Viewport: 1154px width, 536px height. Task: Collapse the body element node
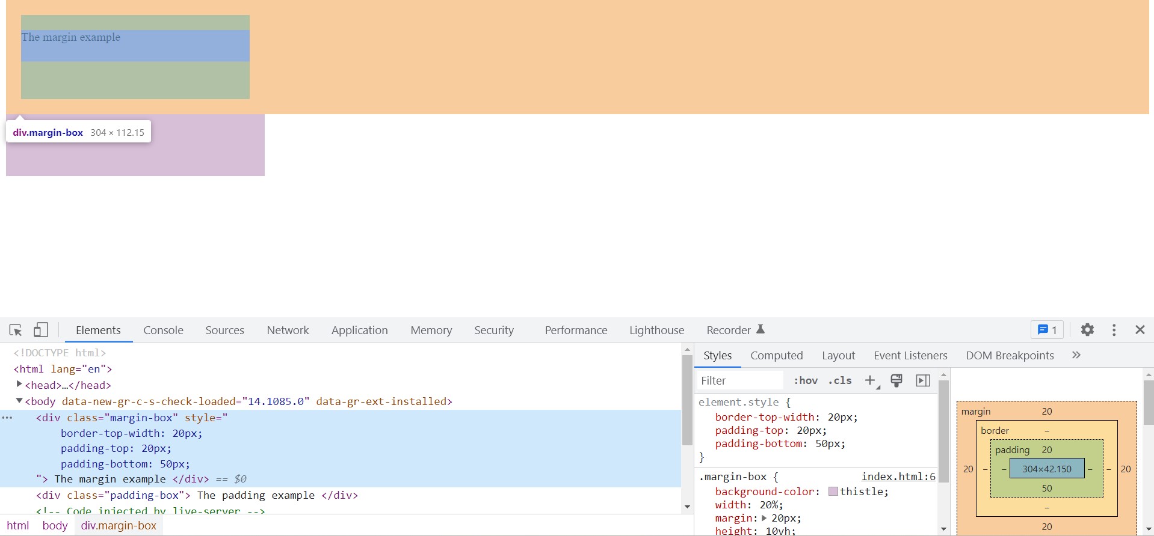click(x=19, y=401)
